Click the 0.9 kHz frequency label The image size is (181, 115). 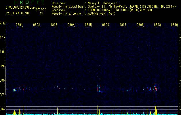(2, 66)
